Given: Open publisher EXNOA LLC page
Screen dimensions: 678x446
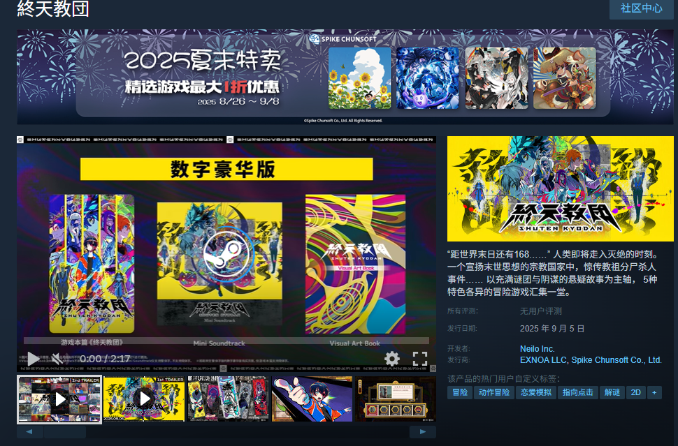Looking at the screenshot, I should click(543, 360).
